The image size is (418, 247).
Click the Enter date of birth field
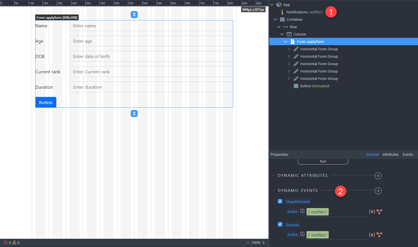tap(151, 56)
